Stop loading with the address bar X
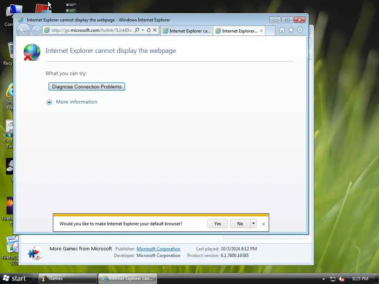The image size is (379, 284). pyautogui.click(x=155, y=30)
